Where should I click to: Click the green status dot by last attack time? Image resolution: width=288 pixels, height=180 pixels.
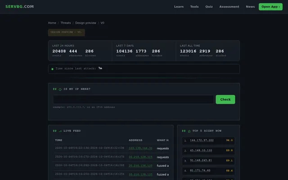coord(52,69)
